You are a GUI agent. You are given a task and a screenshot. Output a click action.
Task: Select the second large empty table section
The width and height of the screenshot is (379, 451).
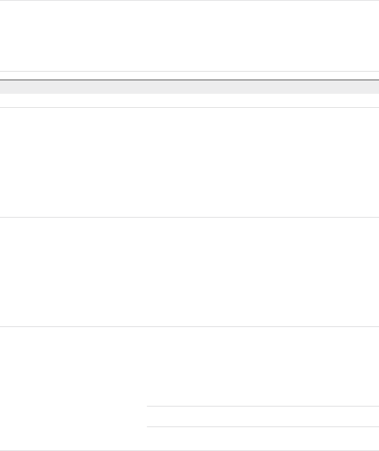pos(189,272)
